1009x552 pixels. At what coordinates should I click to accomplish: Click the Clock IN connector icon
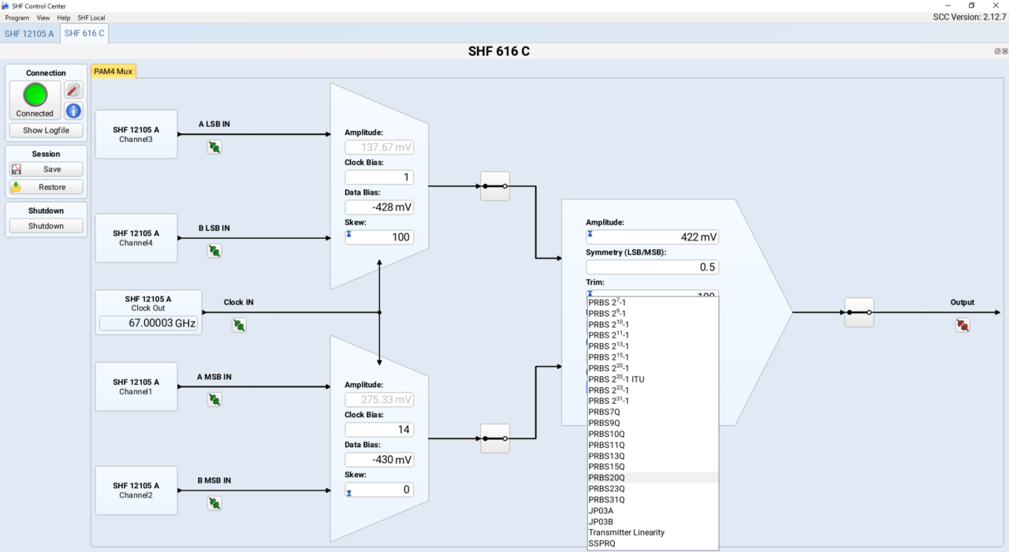pyautogui.click(x=239, y=325)
